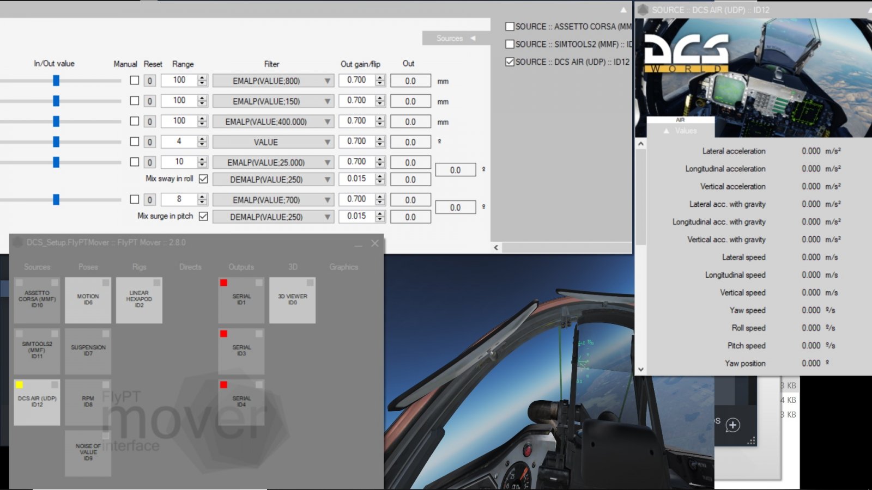The height and width of the screenshot is (490, 872).
Task: Click the Sources button with the arrow
Action: click(x=456, y=38)
